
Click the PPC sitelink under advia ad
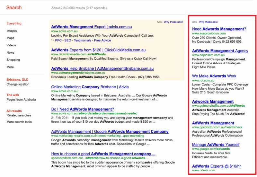tap(58, 40)
